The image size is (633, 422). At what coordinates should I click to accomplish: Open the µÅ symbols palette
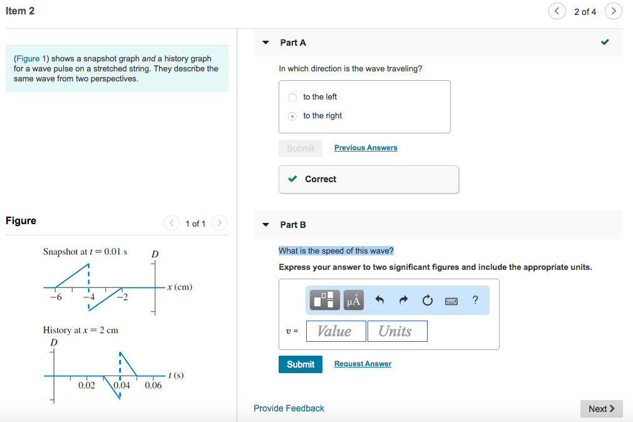coord(354,300)
